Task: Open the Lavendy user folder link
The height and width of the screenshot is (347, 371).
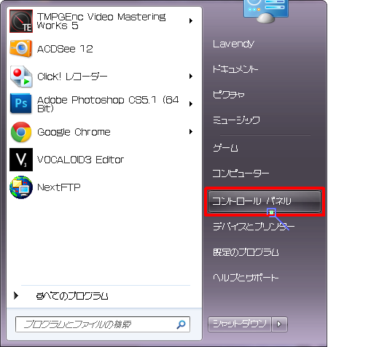Action: tap(233, 44)
